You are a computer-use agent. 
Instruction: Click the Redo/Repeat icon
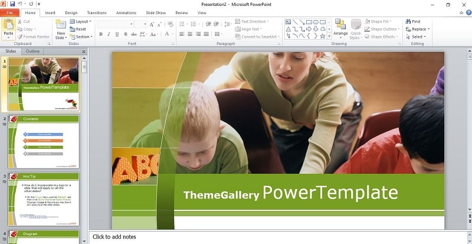31,4
